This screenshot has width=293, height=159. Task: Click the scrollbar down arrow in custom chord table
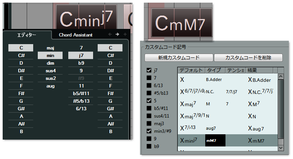tap(281, 148)
